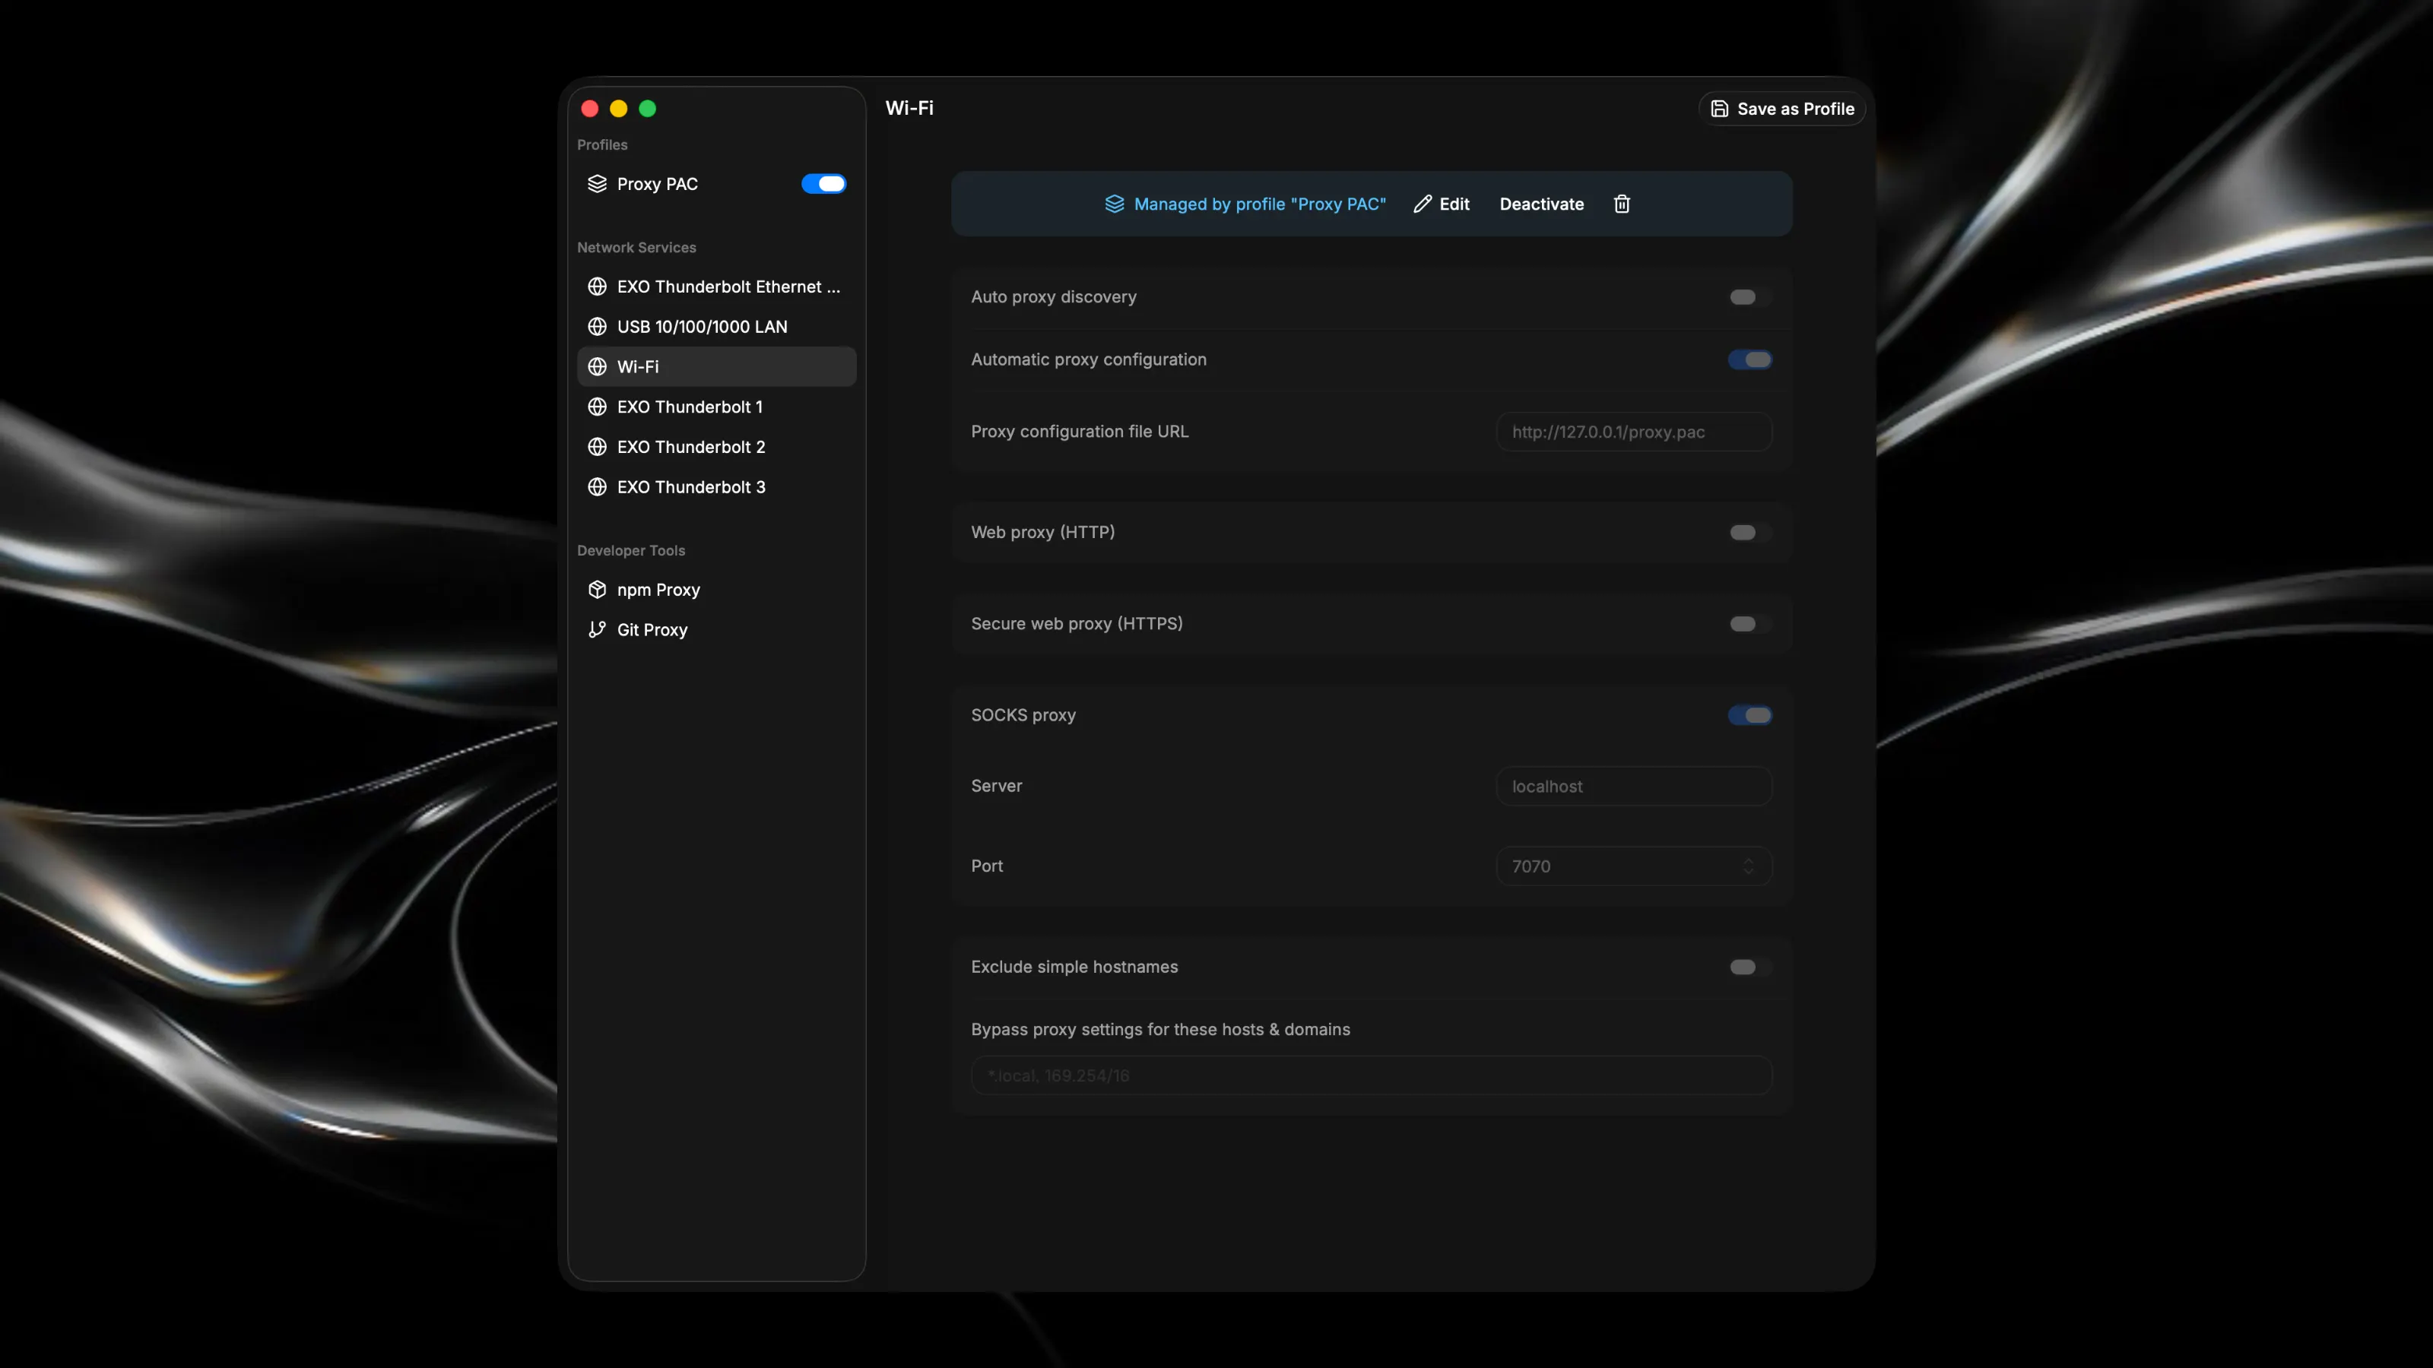Click Proxy configuration file URL field
This screenshot has height=1368, width=2433.
click(x=1634, y=432)
